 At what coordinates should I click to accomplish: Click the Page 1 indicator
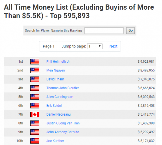tap(49, 46)
